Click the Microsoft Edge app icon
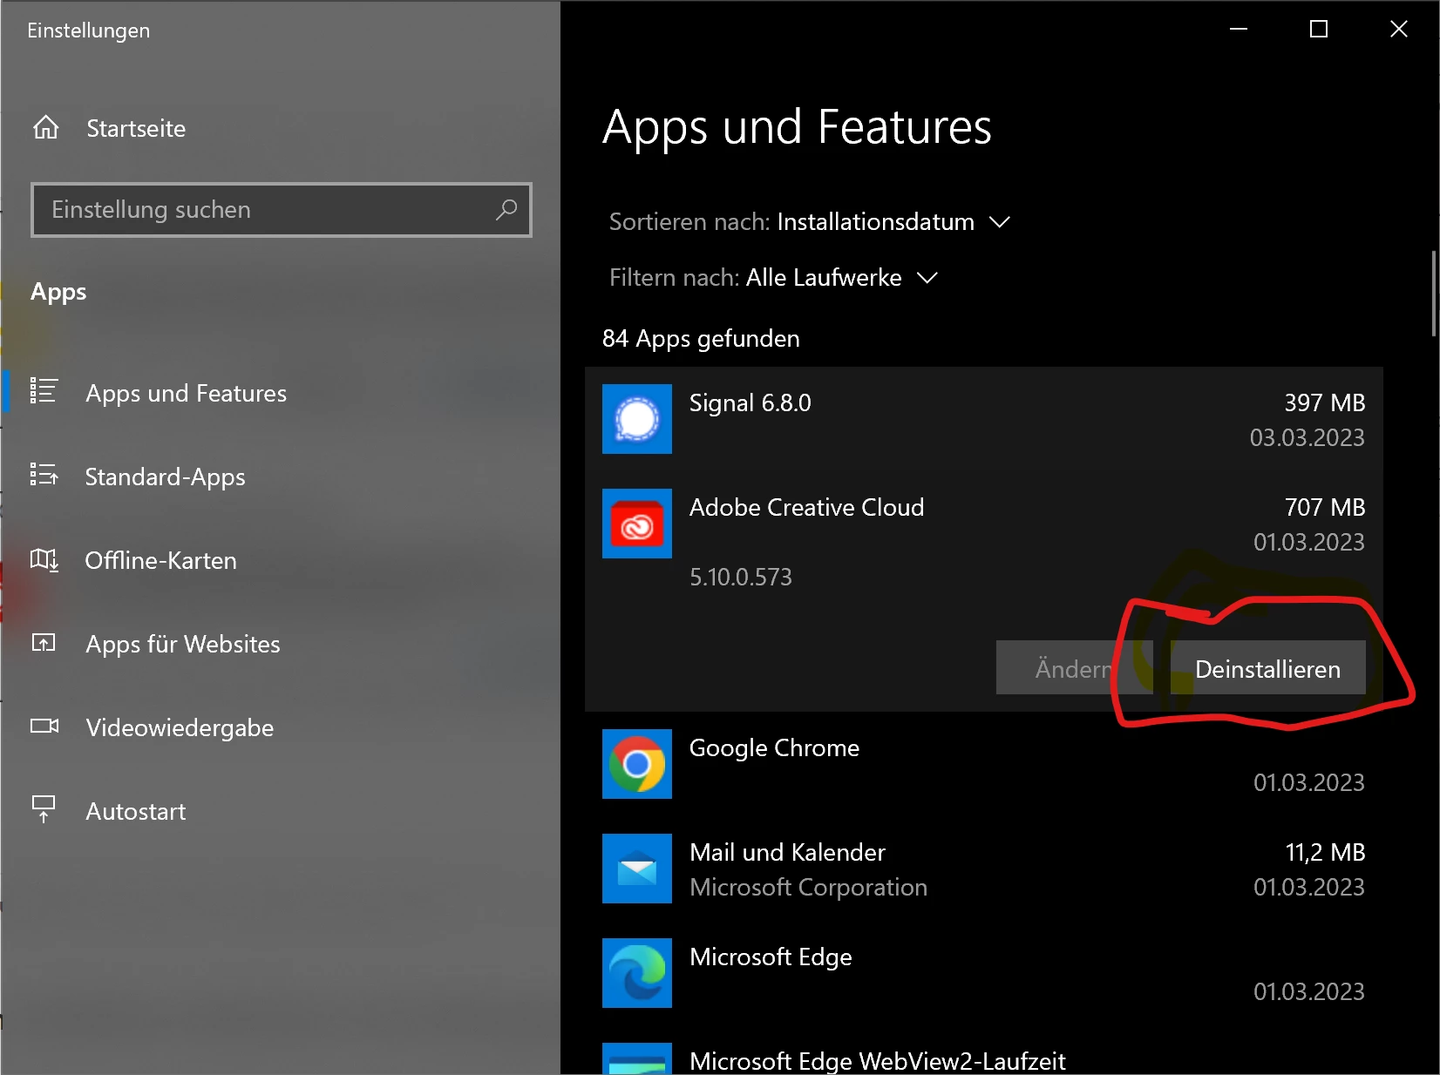This screenshot has width=1440, height=1075. pyautogui.click(x=637, y=973)
